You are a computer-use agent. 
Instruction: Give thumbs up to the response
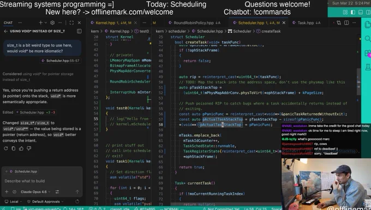21,148
